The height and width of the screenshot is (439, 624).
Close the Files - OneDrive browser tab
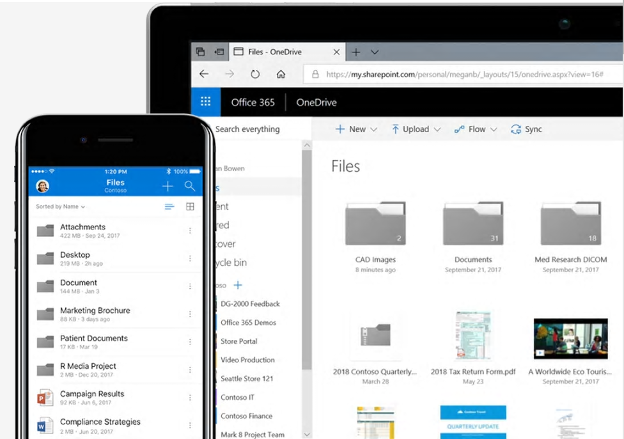[337, 52]
